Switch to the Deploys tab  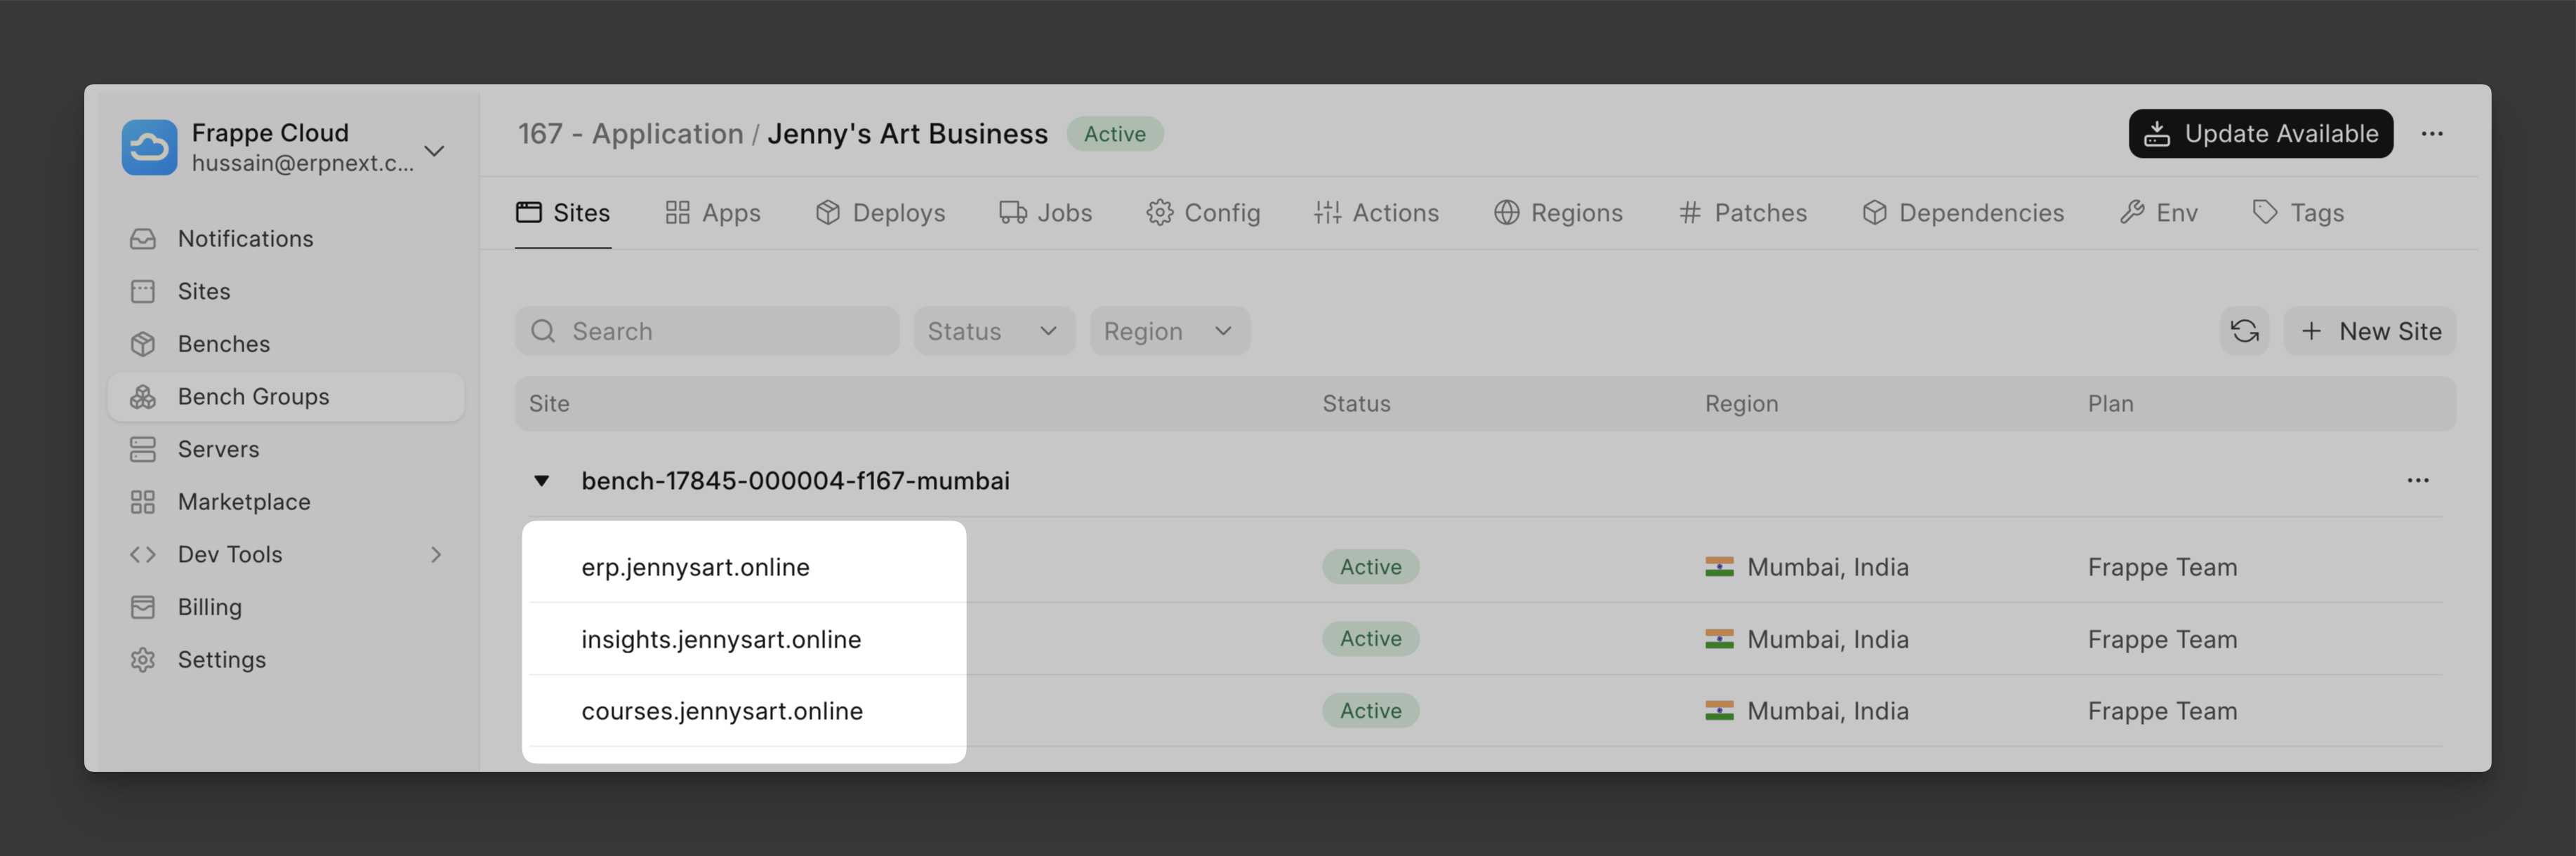pyautogui.click(x=880, y=213)
